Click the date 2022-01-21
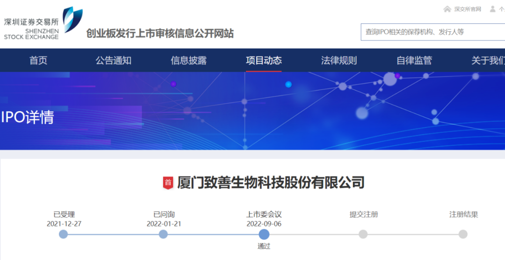Viewport: 505px width, 260px height. pyautogui.click(x=164, y=224)
